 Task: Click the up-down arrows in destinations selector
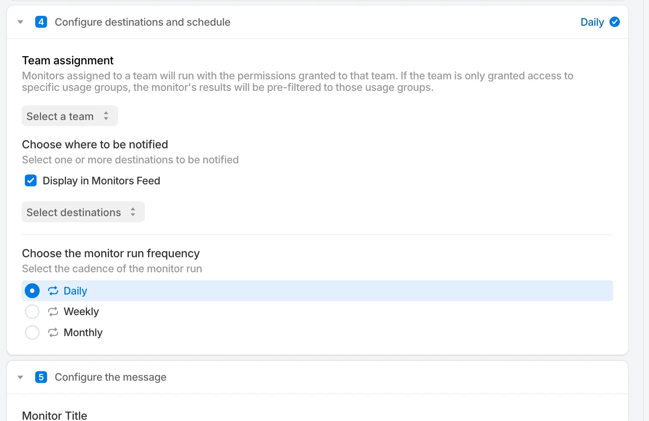coord(133,212)
